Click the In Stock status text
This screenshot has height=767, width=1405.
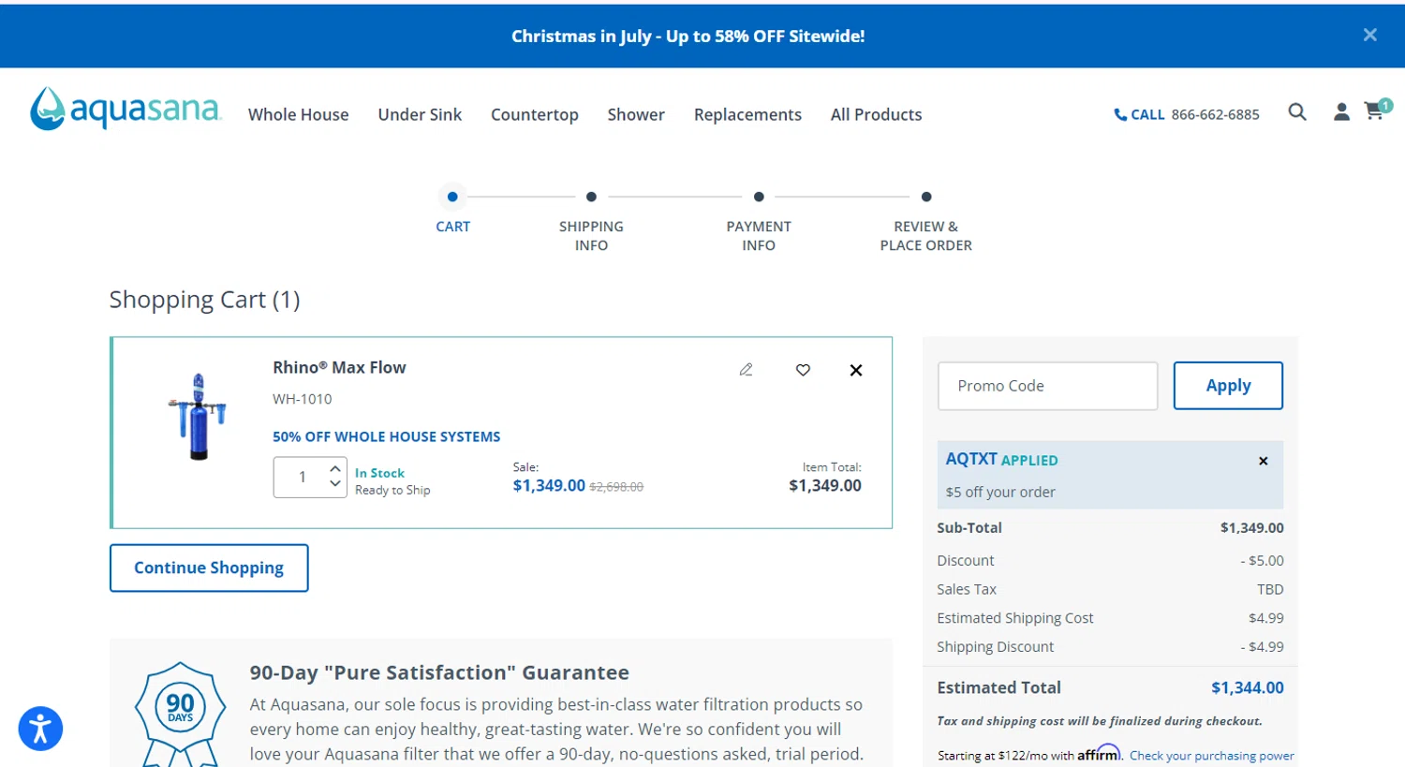point(379,473)
